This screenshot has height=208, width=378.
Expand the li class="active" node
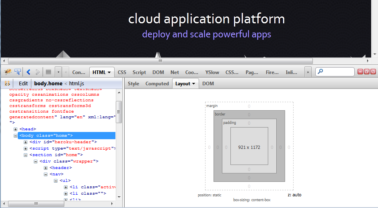pos(66,187)
